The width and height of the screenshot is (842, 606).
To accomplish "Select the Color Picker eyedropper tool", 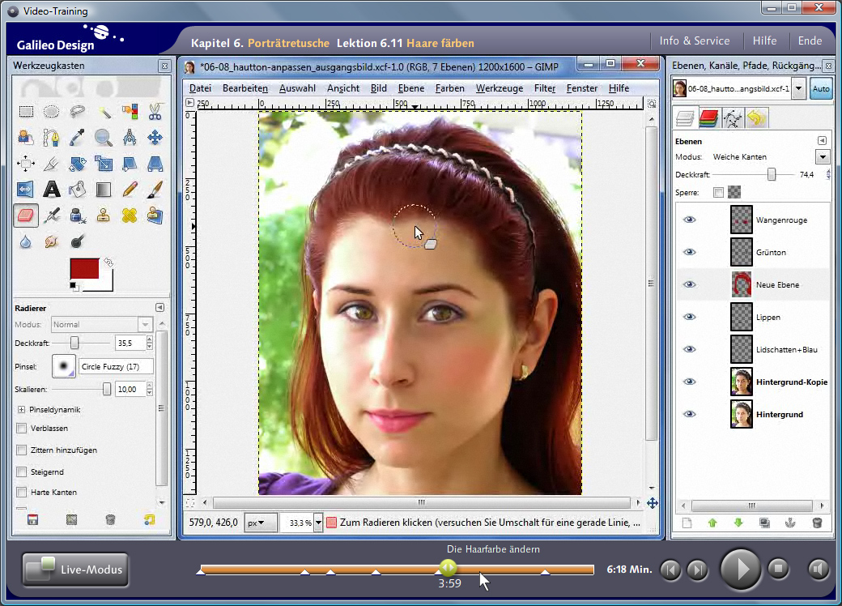I will tap(78, 138).
